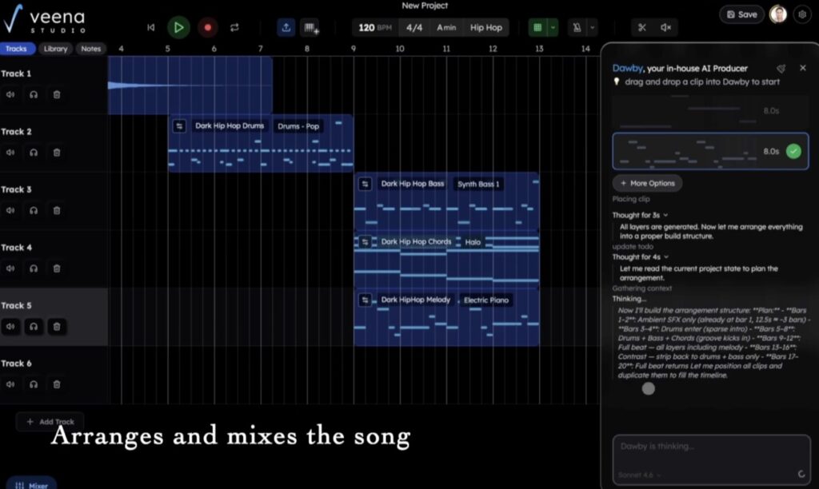Click bar 9 on the timeline ruler

point(354,49)
